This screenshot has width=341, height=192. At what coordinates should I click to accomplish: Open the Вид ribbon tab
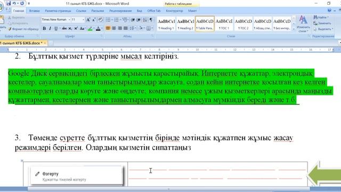click(x=140, y=11)
